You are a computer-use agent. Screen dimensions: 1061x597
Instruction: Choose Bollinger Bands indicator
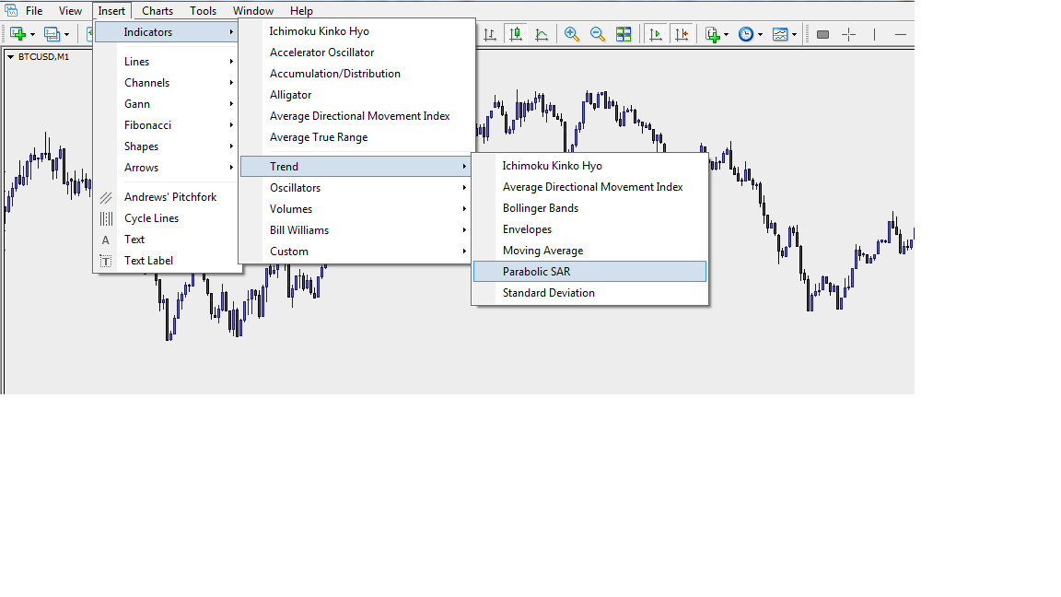pos(541,208)
